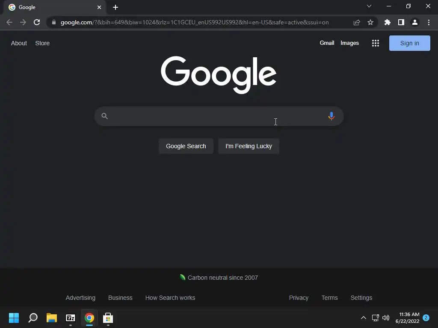Open the Google apps grid
Image resolution: width=438 pixels, height=328 pixels.
point(376,43)
